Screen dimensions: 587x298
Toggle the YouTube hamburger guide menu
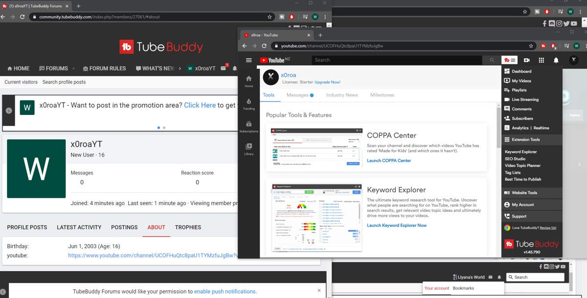(249, 60)
